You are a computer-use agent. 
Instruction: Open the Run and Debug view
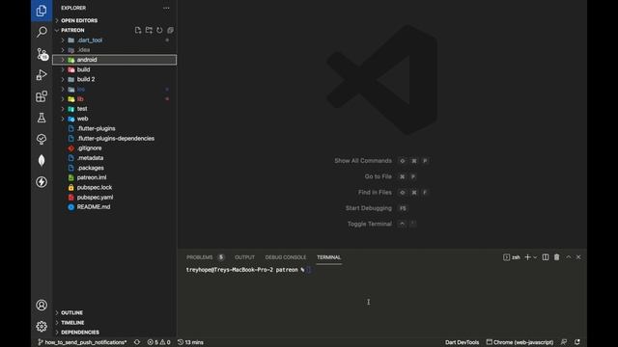click(42, 75)
